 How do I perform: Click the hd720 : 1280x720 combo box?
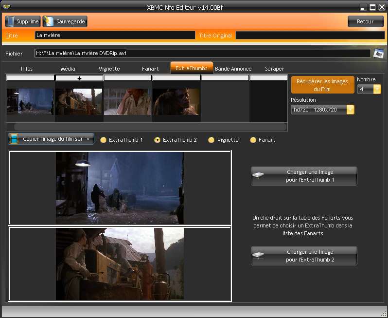coord(323,110)
